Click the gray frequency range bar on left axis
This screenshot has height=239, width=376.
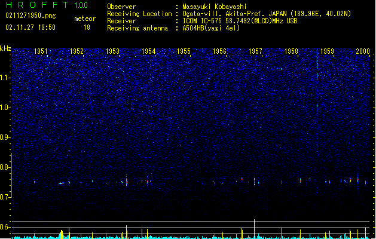pos(11,176)
